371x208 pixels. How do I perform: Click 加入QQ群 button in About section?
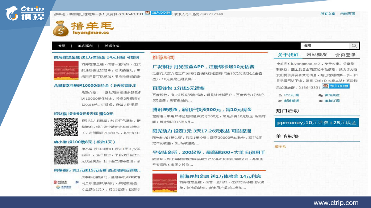coord(336,86)
